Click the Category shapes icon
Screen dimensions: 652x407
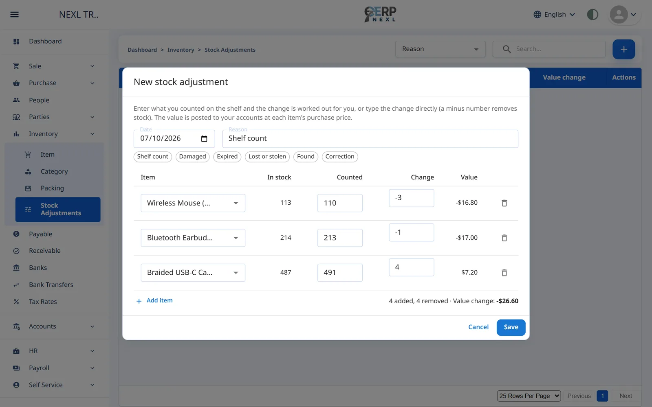pos(28,172)
